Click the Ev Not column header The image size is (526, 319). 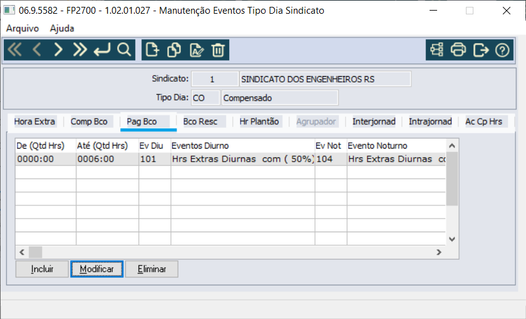[x=331, y=146]
